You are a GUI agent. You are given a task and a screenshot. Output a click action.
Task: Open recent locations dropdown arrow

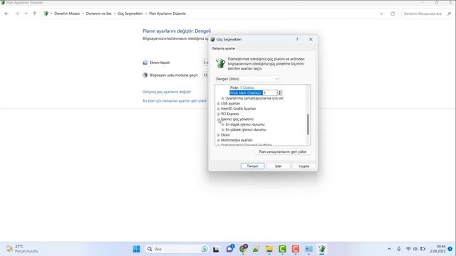tap(26, 14)
